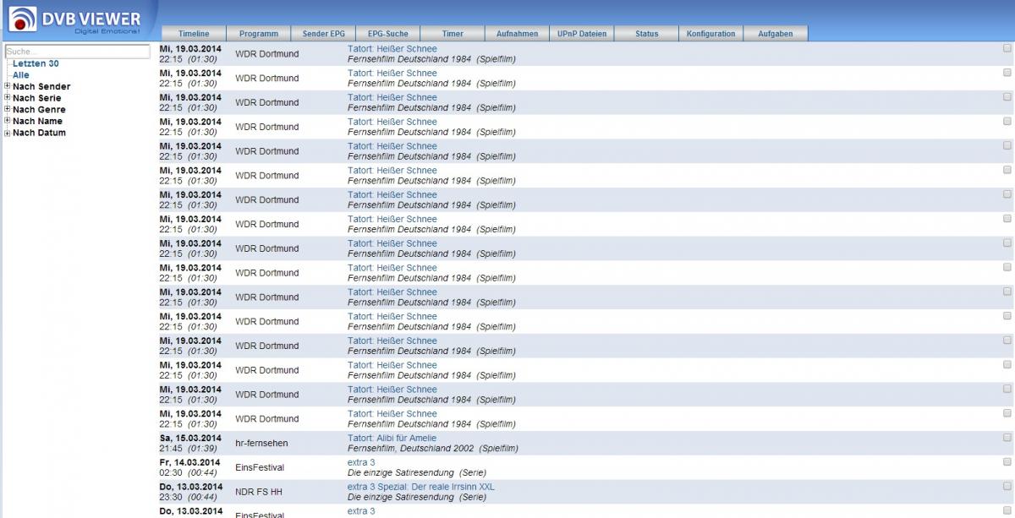This screenshot has width=1015, height=518.
Task: Click the Fr, 14.03.2014 date cell
Action: pyautogui.click(x=189, y=463)
